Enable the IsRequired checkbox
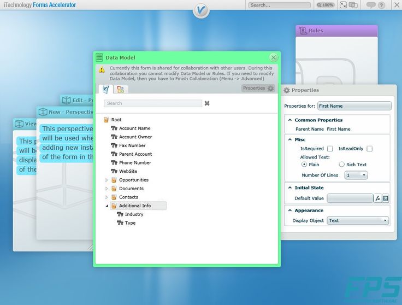The height and width of the screenshot is (305, 402). [x=330, y=149]
